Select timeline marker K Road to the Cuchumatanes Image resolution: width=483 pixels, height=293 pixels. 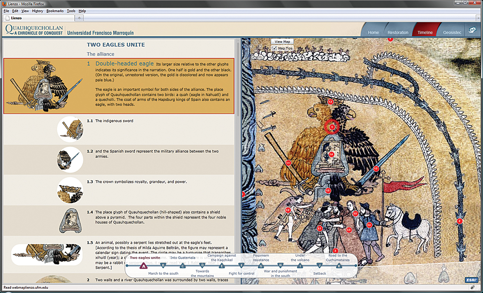point(339,266)
